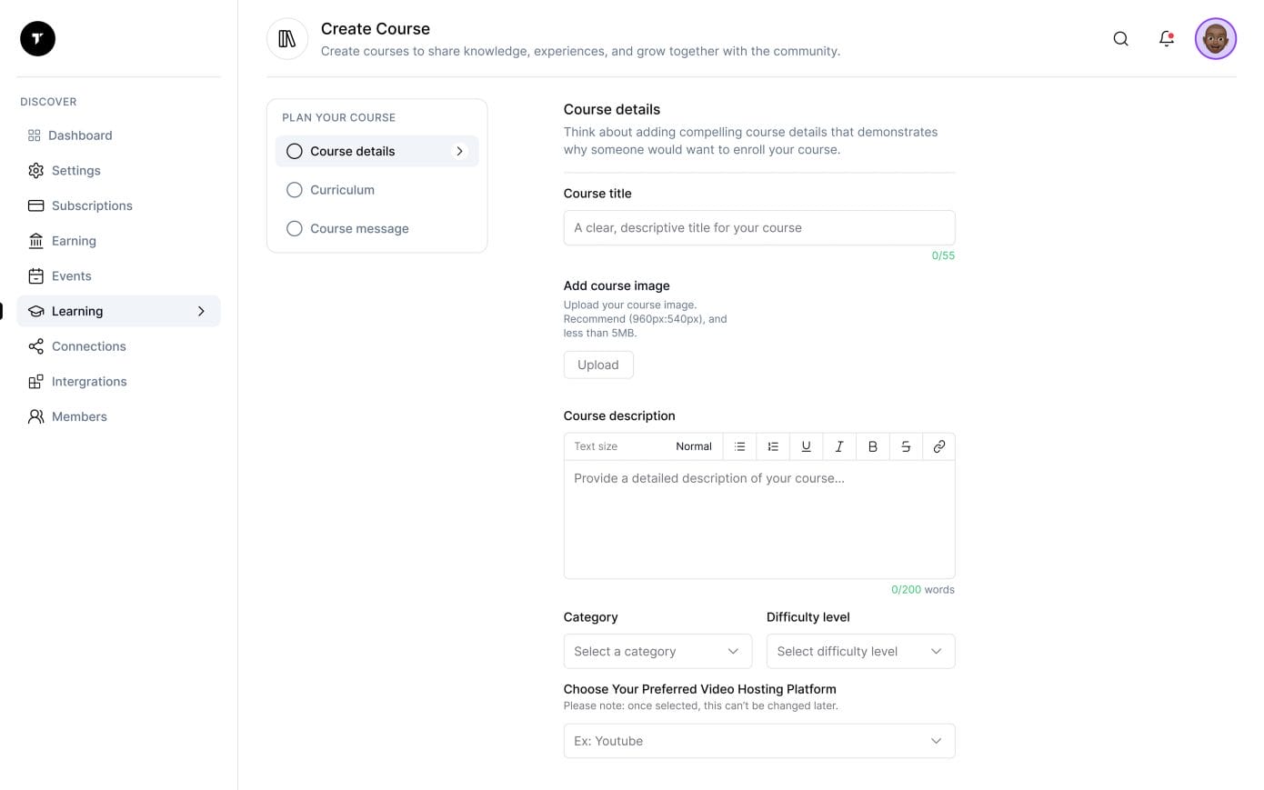Insert a link in course description

tap(938, 446)
